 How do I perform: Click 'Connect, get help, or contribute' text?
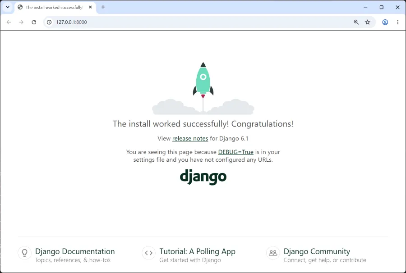tap(325, 260)
